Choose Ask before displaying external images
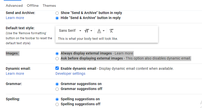Screen dimensions: 202x108 [57, 58]
